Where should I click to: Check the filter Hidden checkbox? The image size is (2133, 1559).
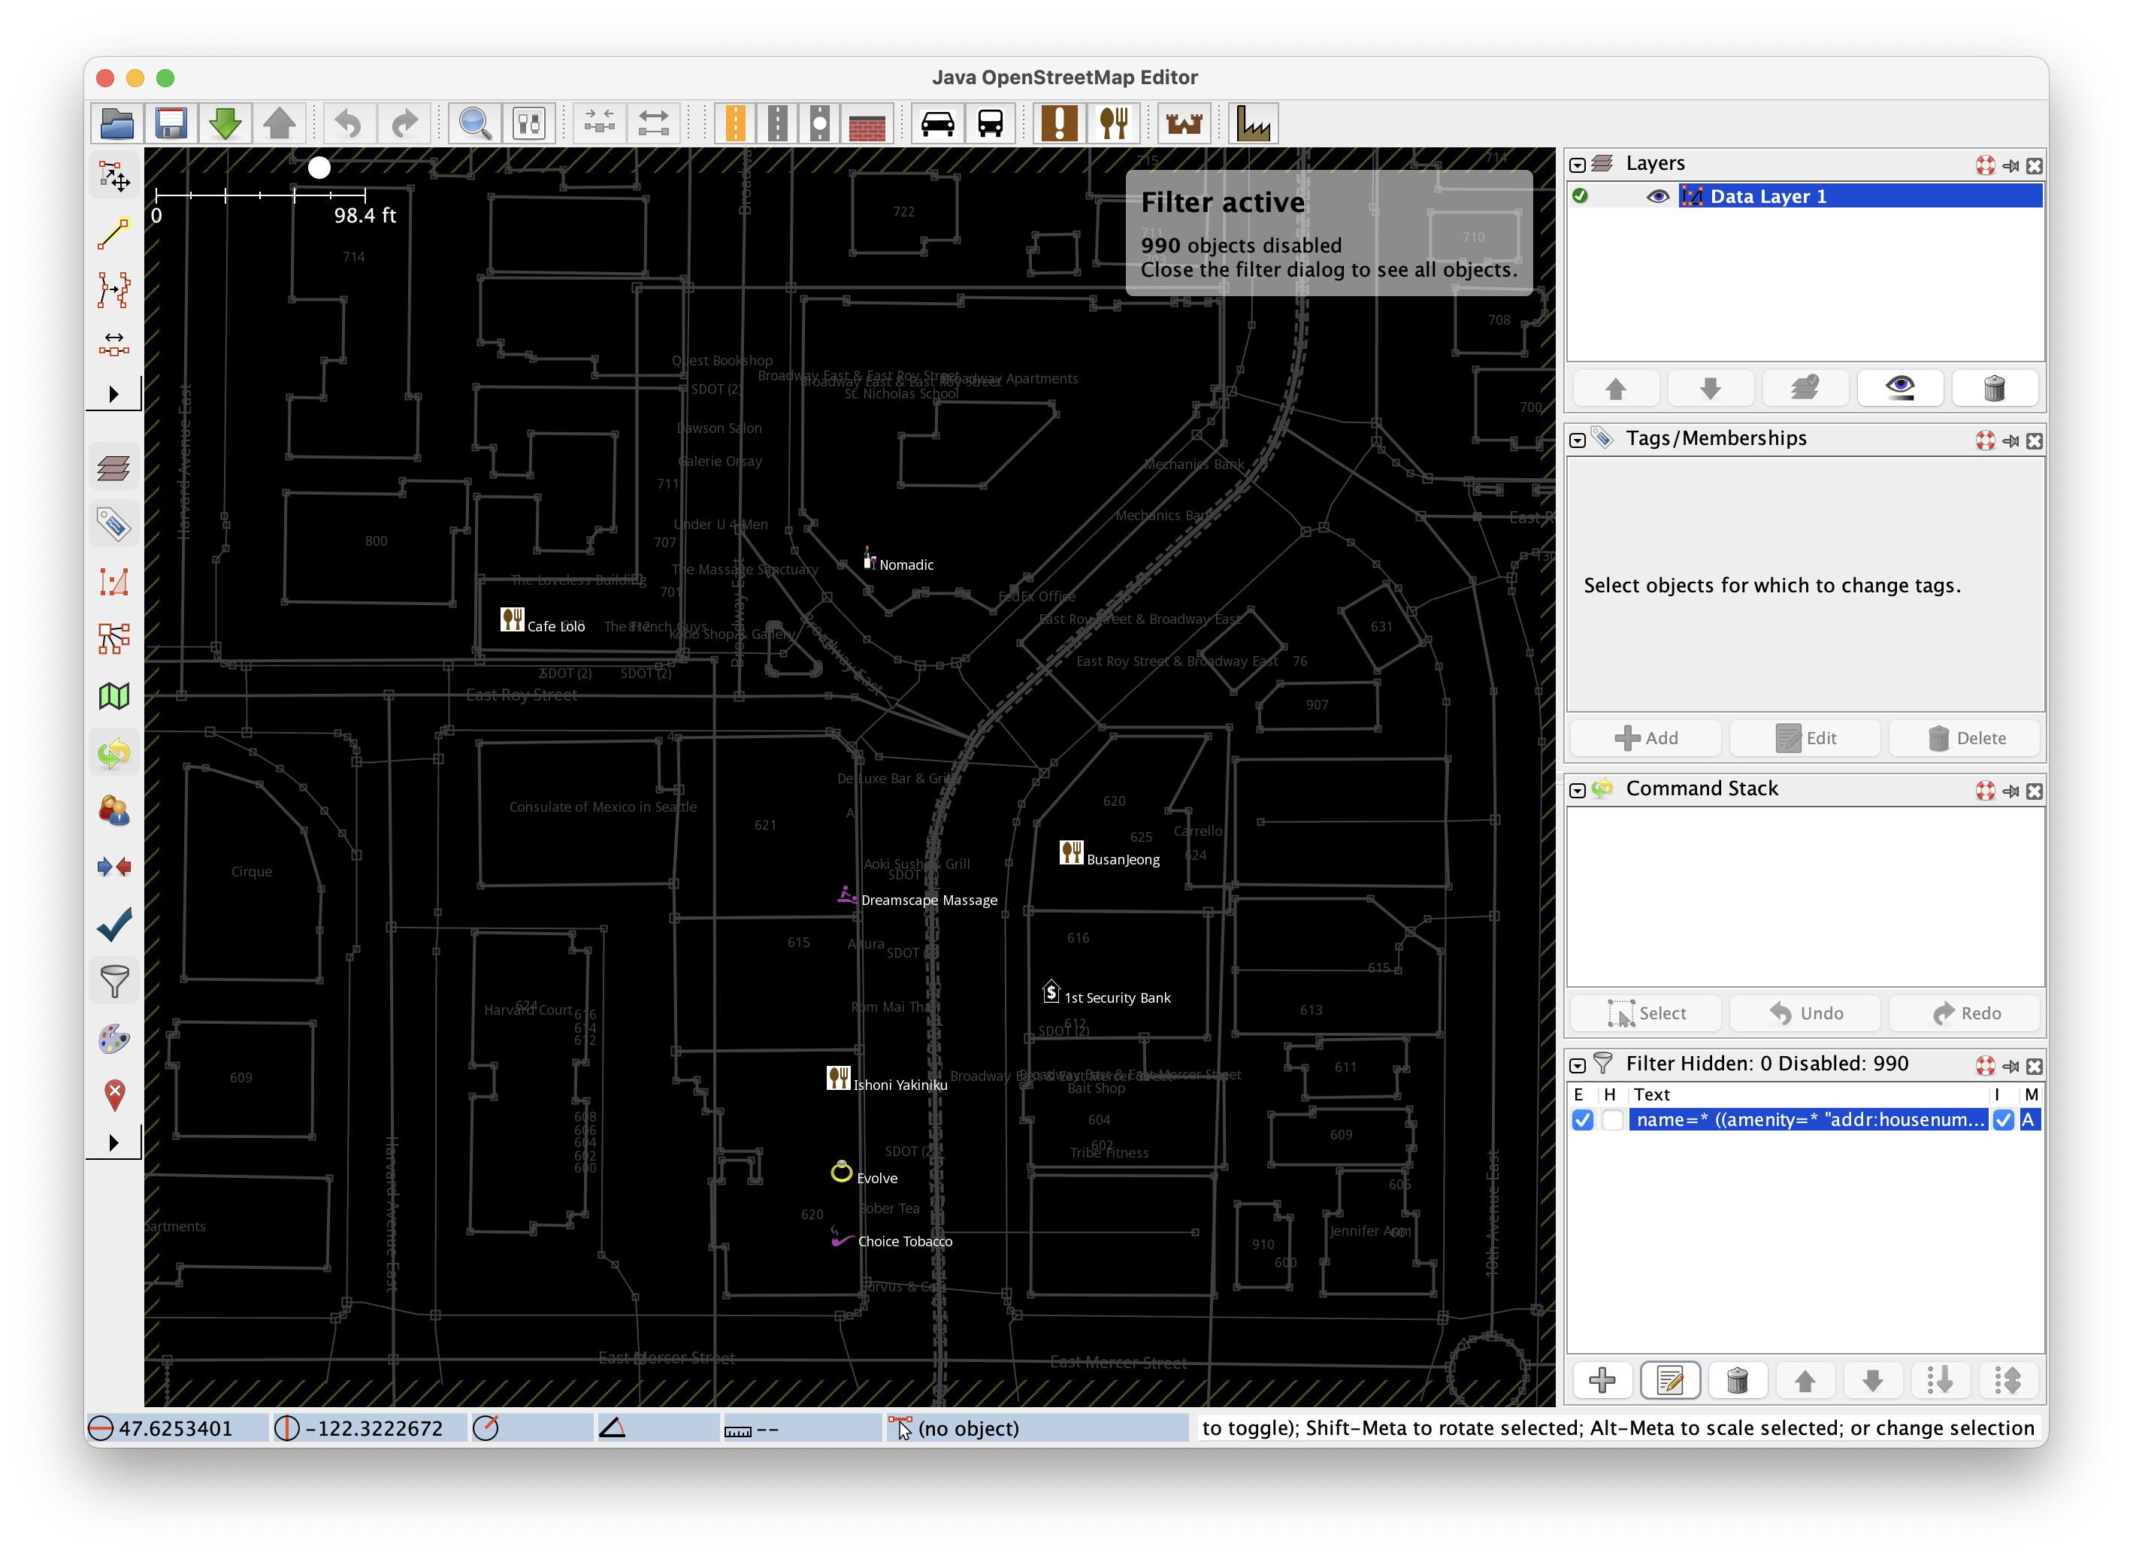1612,1120
